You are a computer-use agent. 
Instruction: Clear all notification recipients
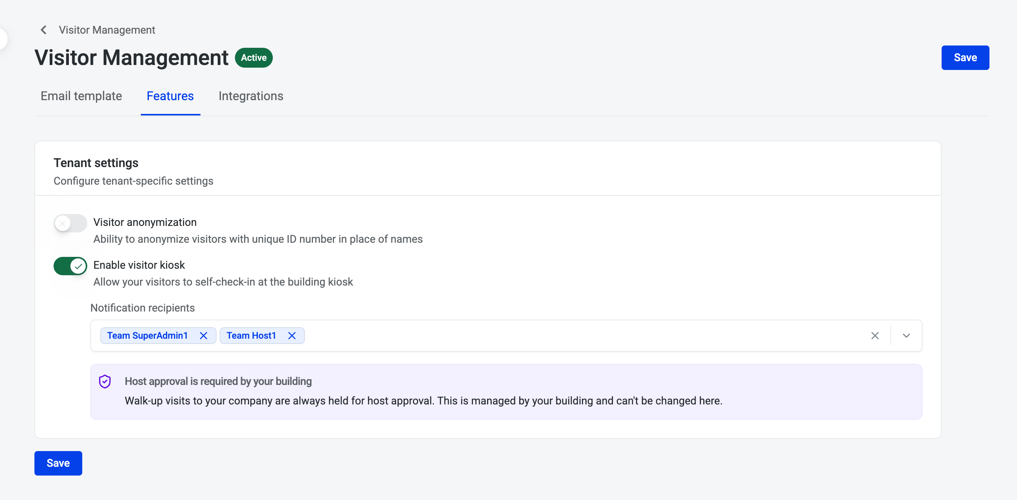tap(875, 336)
